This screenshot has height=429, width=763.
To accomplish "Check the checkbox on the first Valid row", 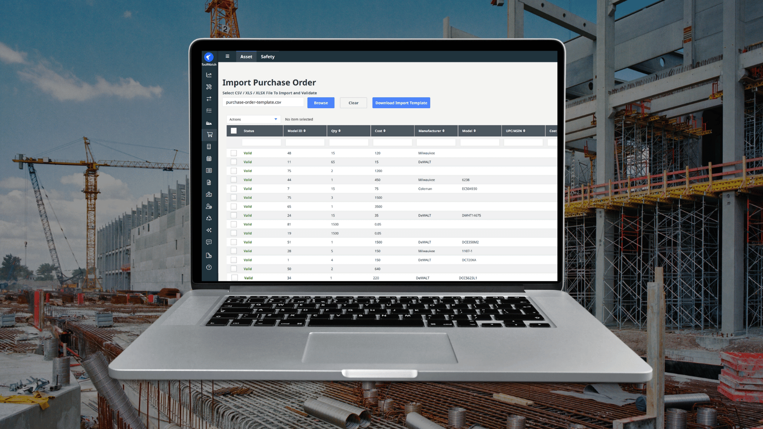I will [x=234, y=153].
